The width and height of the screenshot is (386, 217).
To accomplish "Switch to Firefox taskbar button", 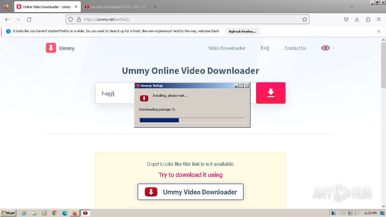I will point(75,213).
